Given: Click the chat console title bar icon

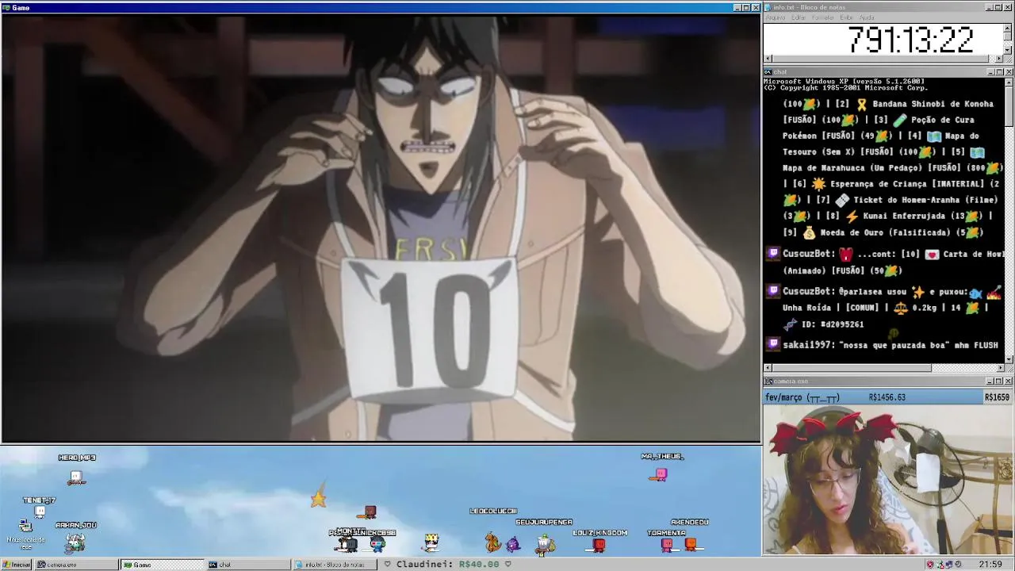Looking at the screenshot, I should pyautogui.click(x=768, y=72).
